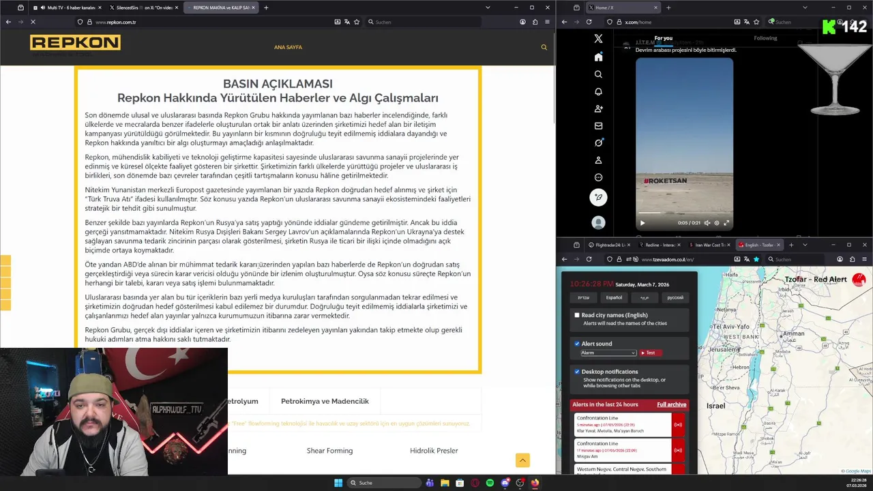Image resolution: width=873 pixels, height=491 pixels.
Task: Click the X logo in sidebar
Action: point(598,39)
